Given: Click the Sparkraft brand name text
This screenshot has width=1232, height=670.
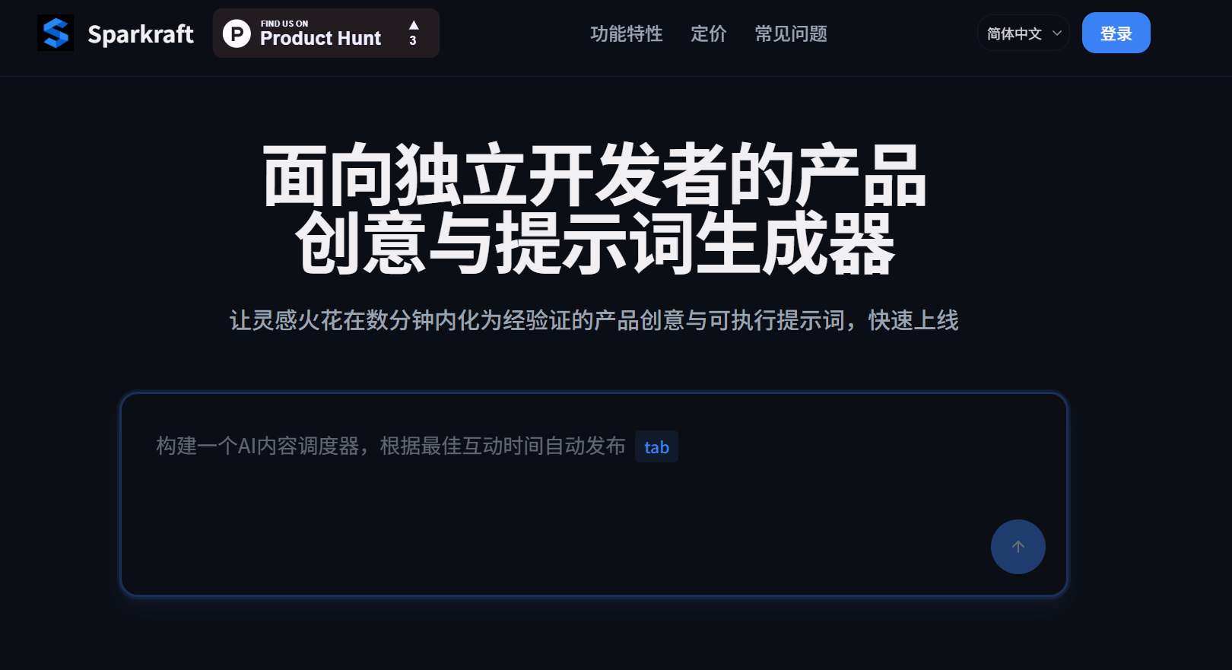Looking at the screenshot, I should [141, 34].
